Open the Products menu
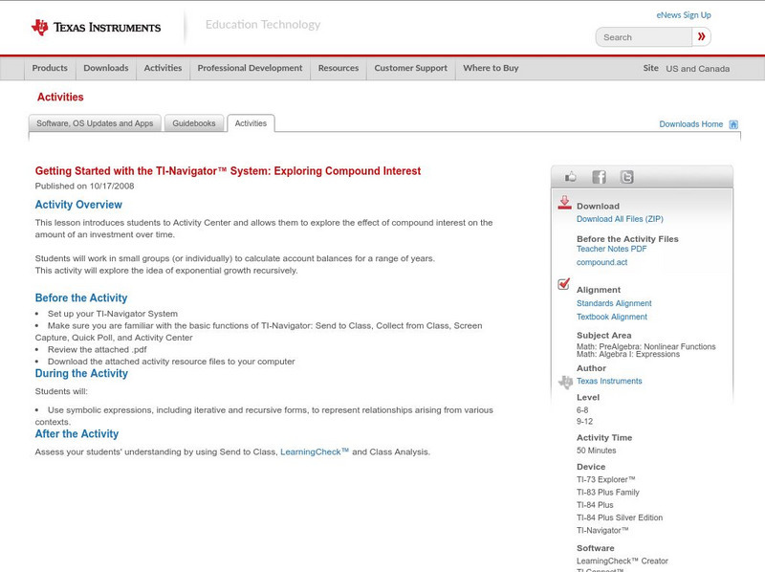This screenshot has width=765, height=572. click(x=50, y=68)
